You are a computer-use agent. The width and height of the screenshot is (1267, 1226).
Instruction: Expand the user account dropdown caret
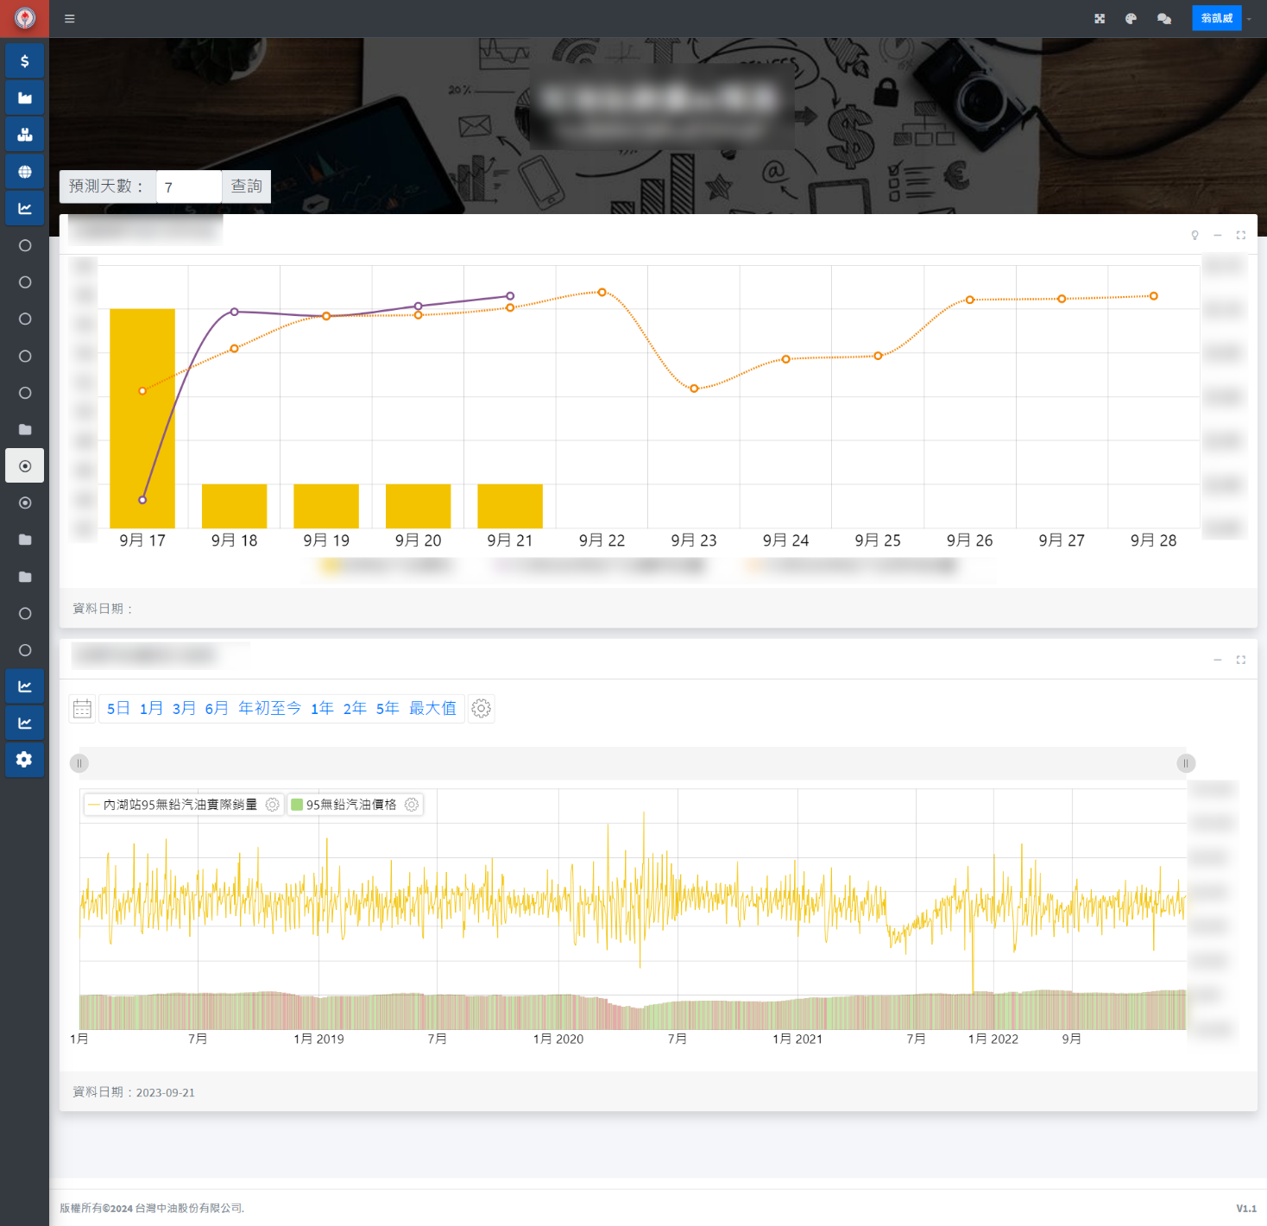point(1249,19)
